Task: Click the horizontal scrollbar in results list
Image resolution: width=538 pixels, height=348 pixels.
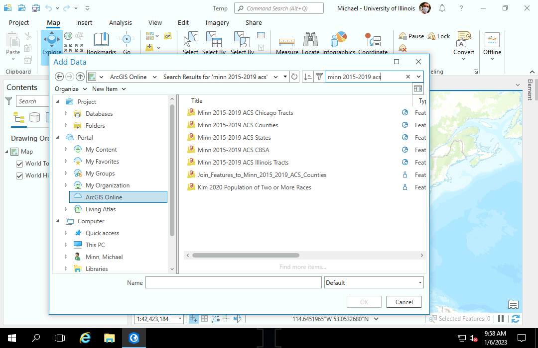Action: tap(246, 255)
